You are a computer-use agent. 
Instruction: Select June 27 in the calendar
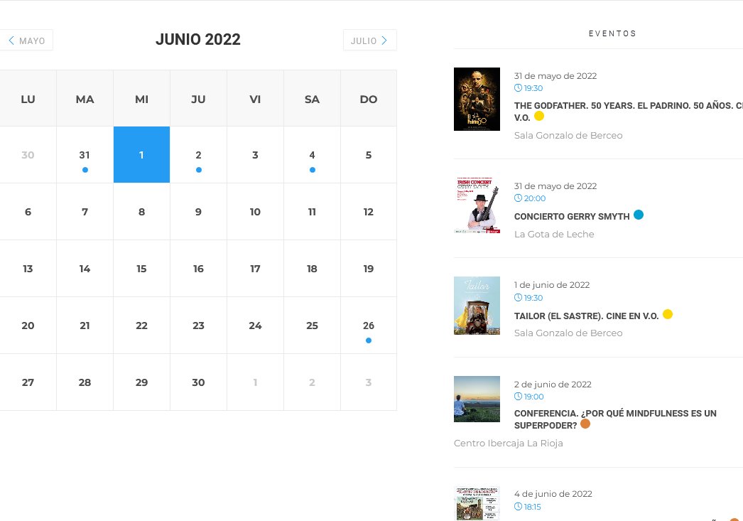coord(28,382)
